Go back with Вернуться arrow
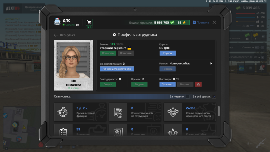Image resolution: width=270 pixels, height=152 pixels. pyautogui.click(x=64, y=35)
